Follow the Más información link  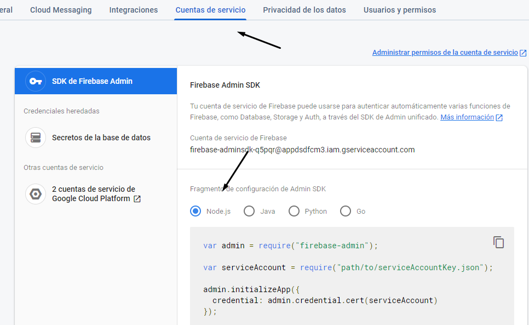tap(467, 117)
